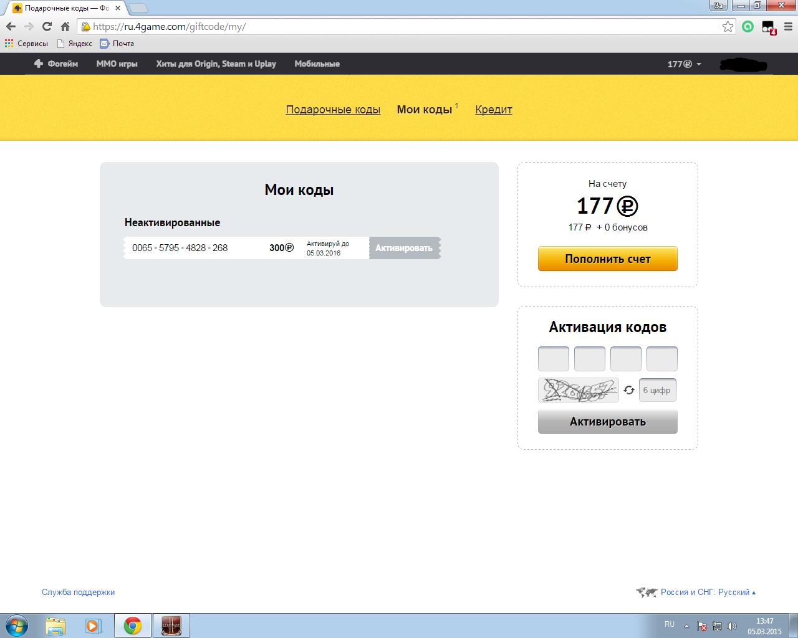The width and height of the screenshot is (798, 638).
Task: Open the MMO игры menu
Action: coord(117,64)
